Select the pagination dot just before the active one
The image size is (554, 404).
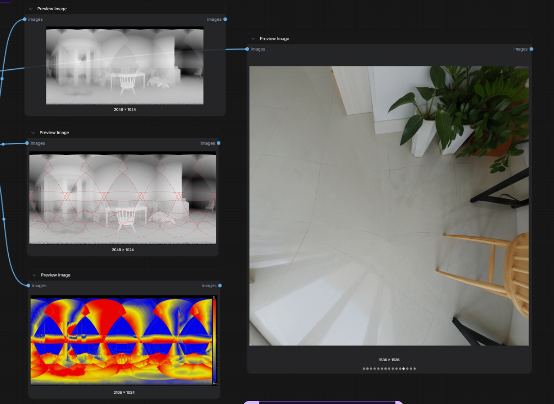click(400, 369)
